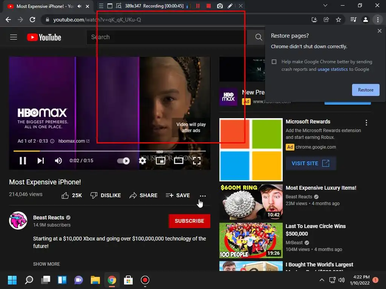Open Chrome three-dot menu
The image size is (386, 289).
coord(378,20)
